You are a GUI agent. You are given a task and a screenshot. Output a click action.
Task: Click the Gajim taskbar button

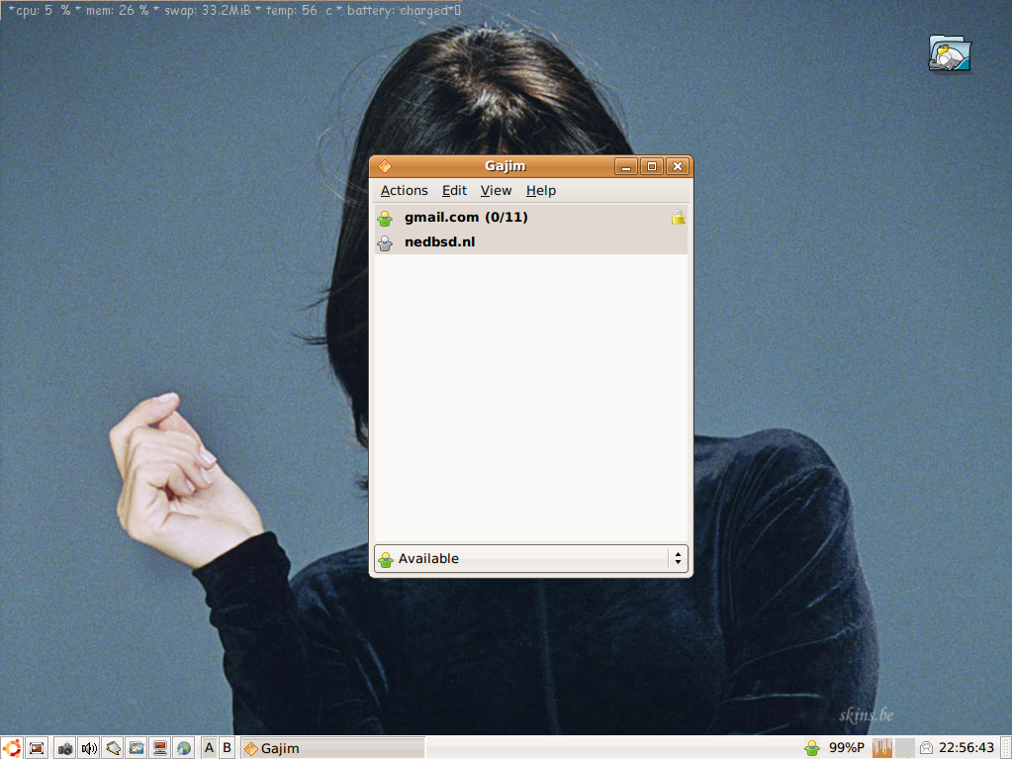tap(333, 748)
